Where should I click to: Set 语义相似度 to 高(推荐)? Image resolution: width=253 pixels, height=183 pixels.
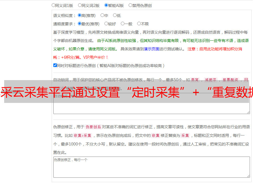79,15
